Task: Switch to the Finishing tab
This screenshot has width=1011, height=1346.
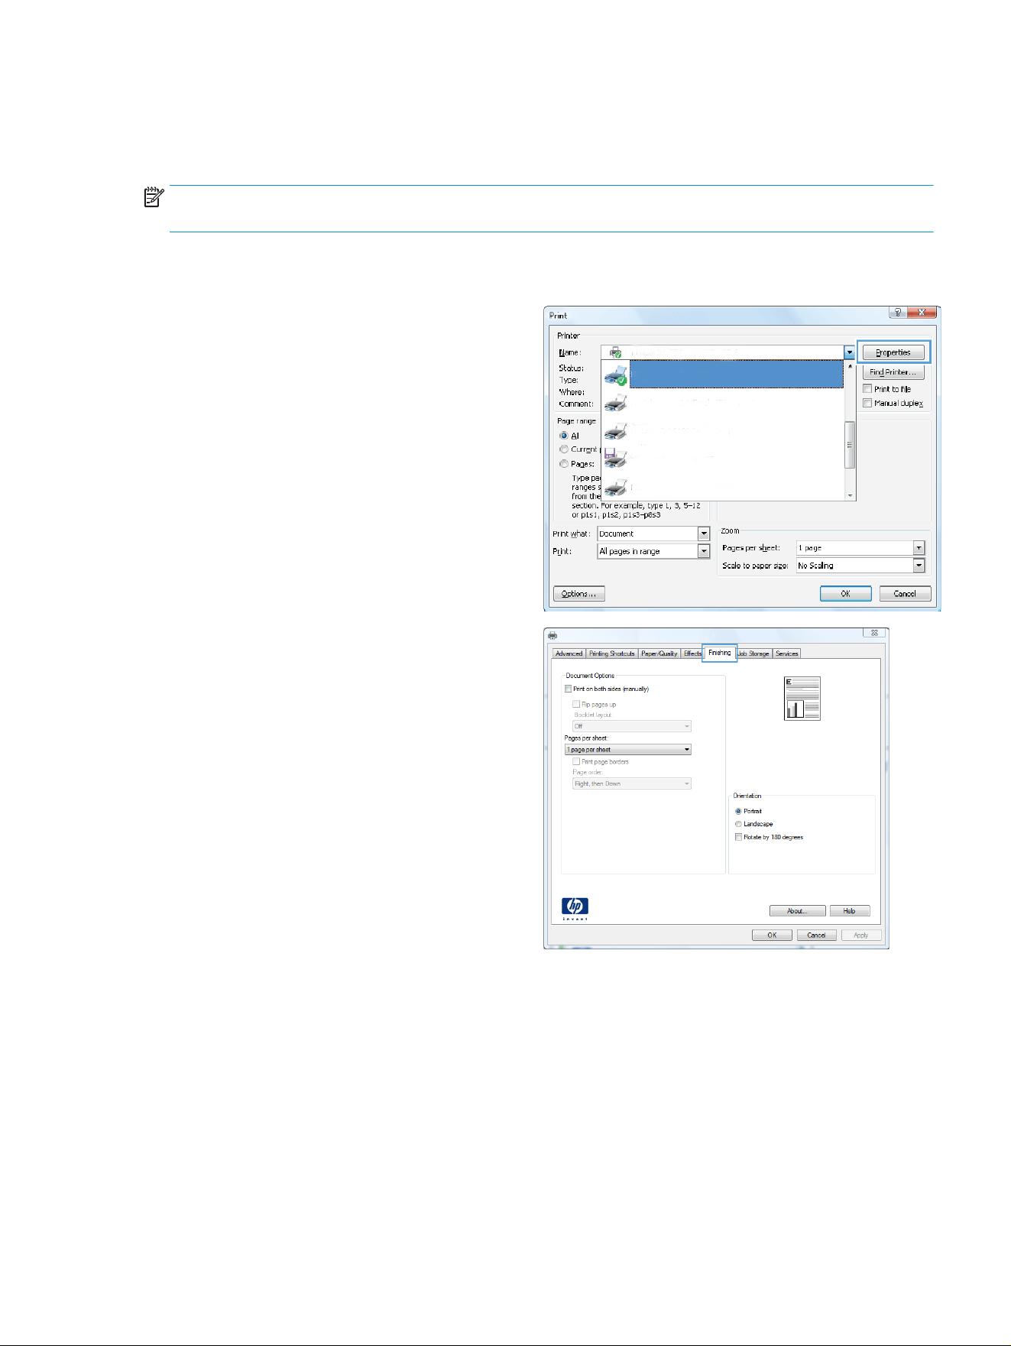Action: coord(719,653)
